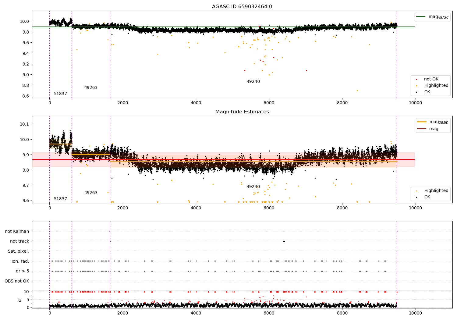Image resolution: width=457 pixels, height=320 pixels.
Task: Click the green line sample in mag AGASC legend
Action: coord(421,16)
